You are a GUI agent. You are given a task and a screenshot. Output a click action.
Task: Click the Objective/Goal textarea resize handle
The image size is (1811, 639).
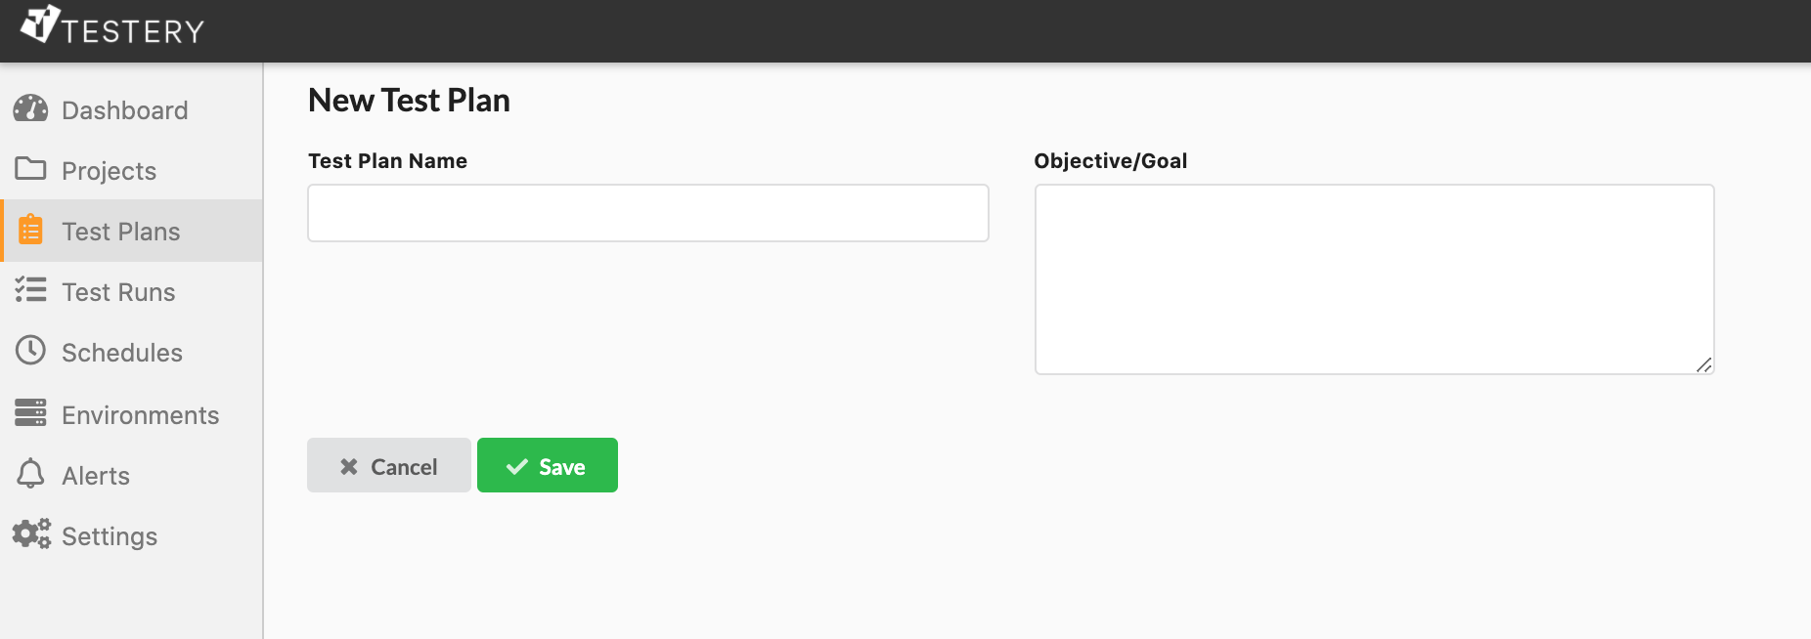1703,364
